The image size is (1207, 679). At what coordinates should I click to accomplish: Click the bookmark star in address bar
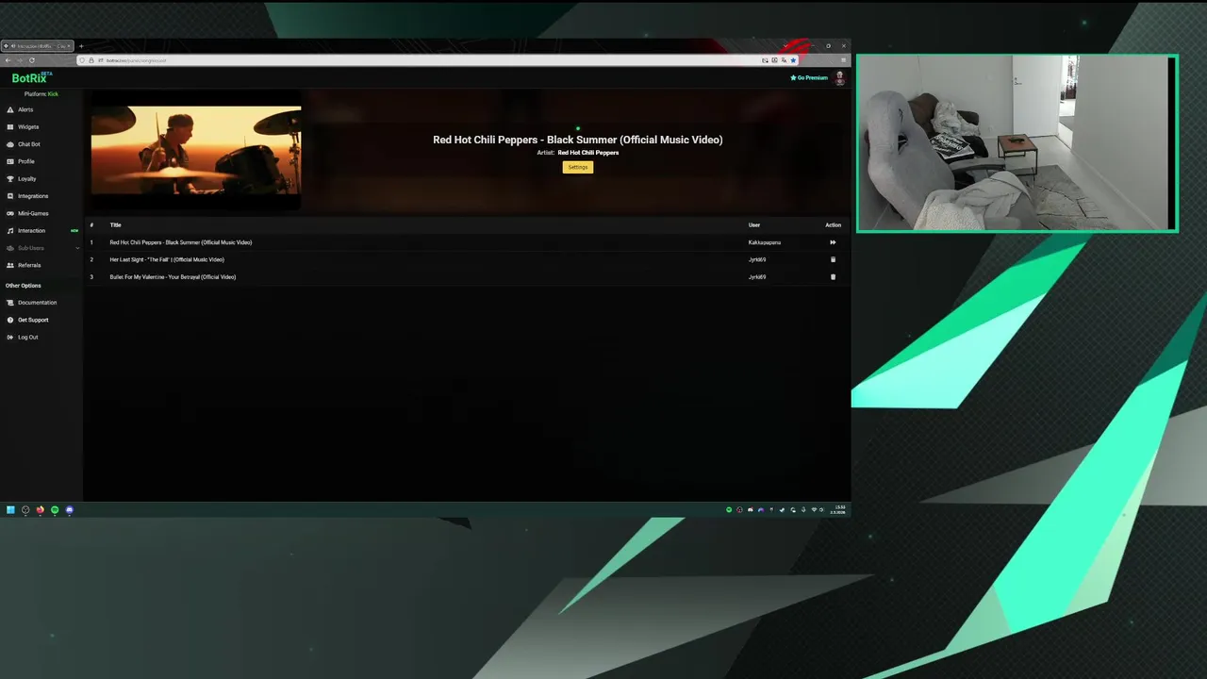click(x=793, y=60)
